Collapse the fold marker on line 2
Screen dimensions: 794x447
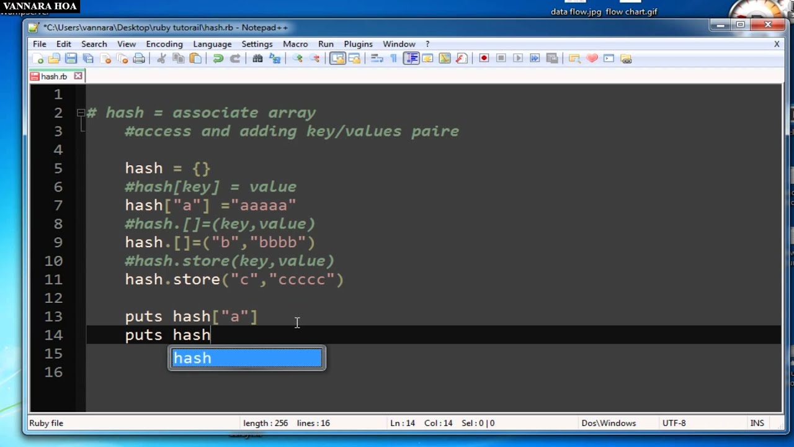pyautogui.click(x=81, y=112)
